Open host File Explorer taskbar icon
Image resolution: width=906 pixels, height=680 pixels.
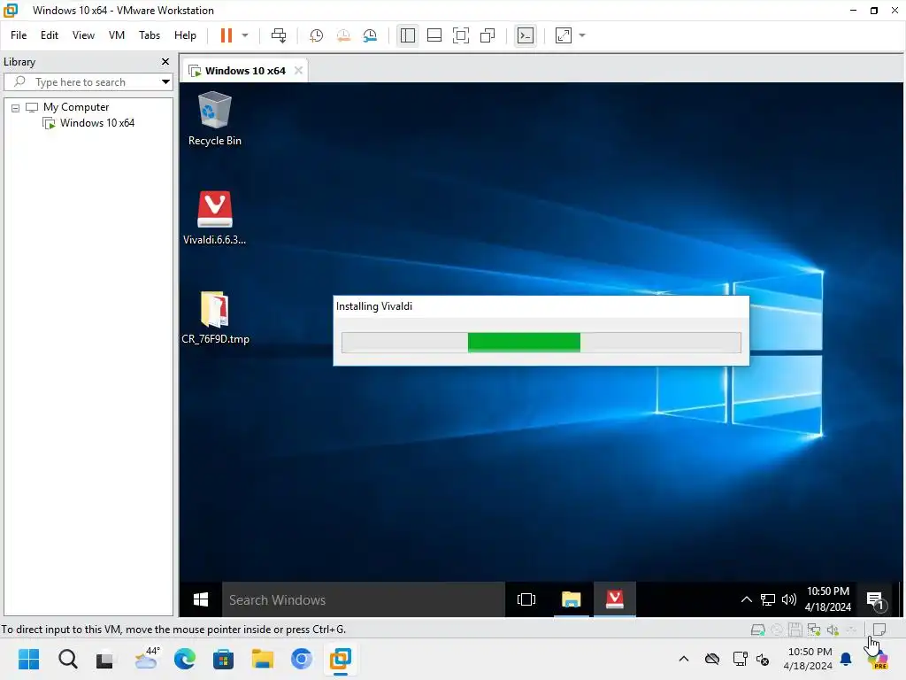262,659
